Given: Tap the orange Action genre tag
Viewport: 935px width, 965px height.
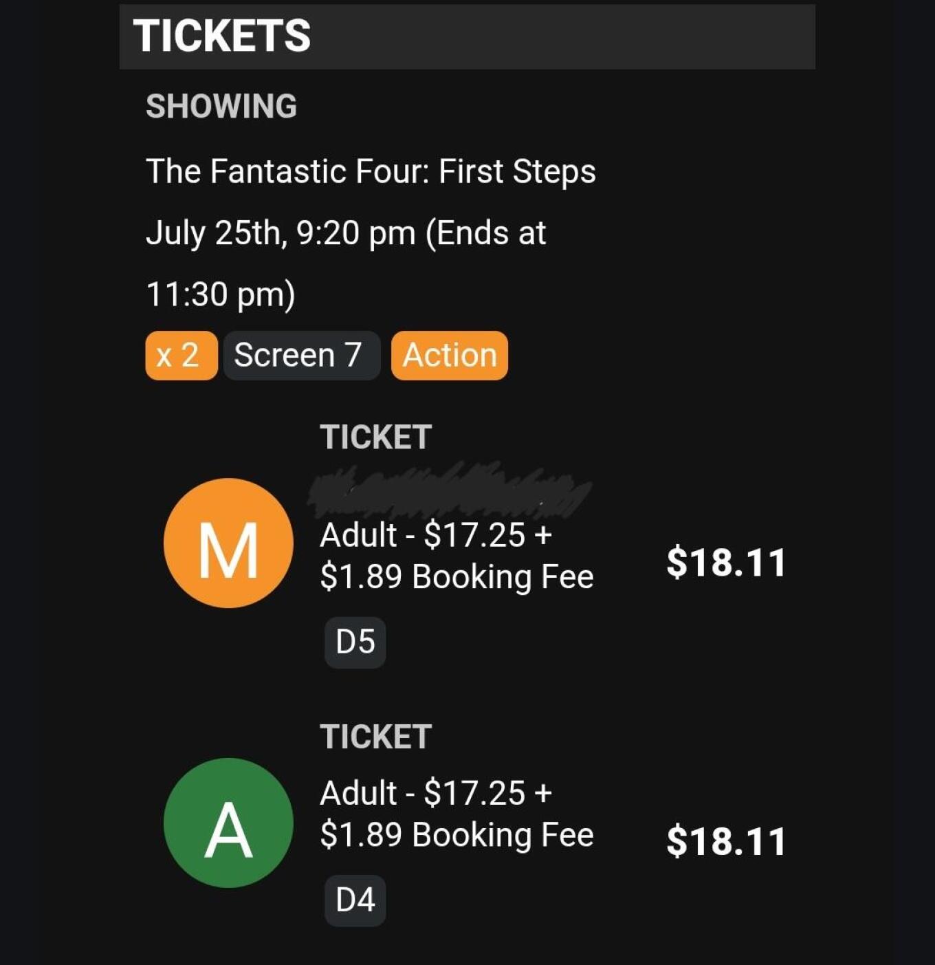Looking at the screenshot, I should [449, 356].
